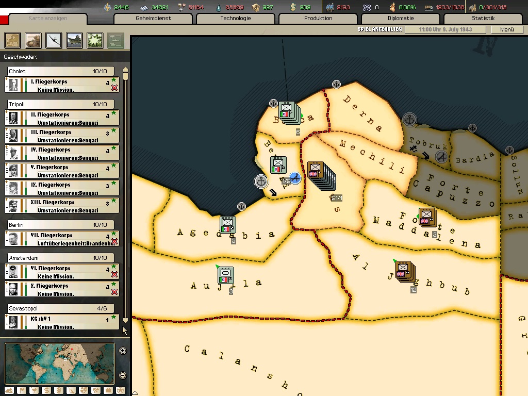The height and width of the screenshot is (396, 528).
Task: Click the squadron list scrollbar thumb
Action: [x=126, y=76]
